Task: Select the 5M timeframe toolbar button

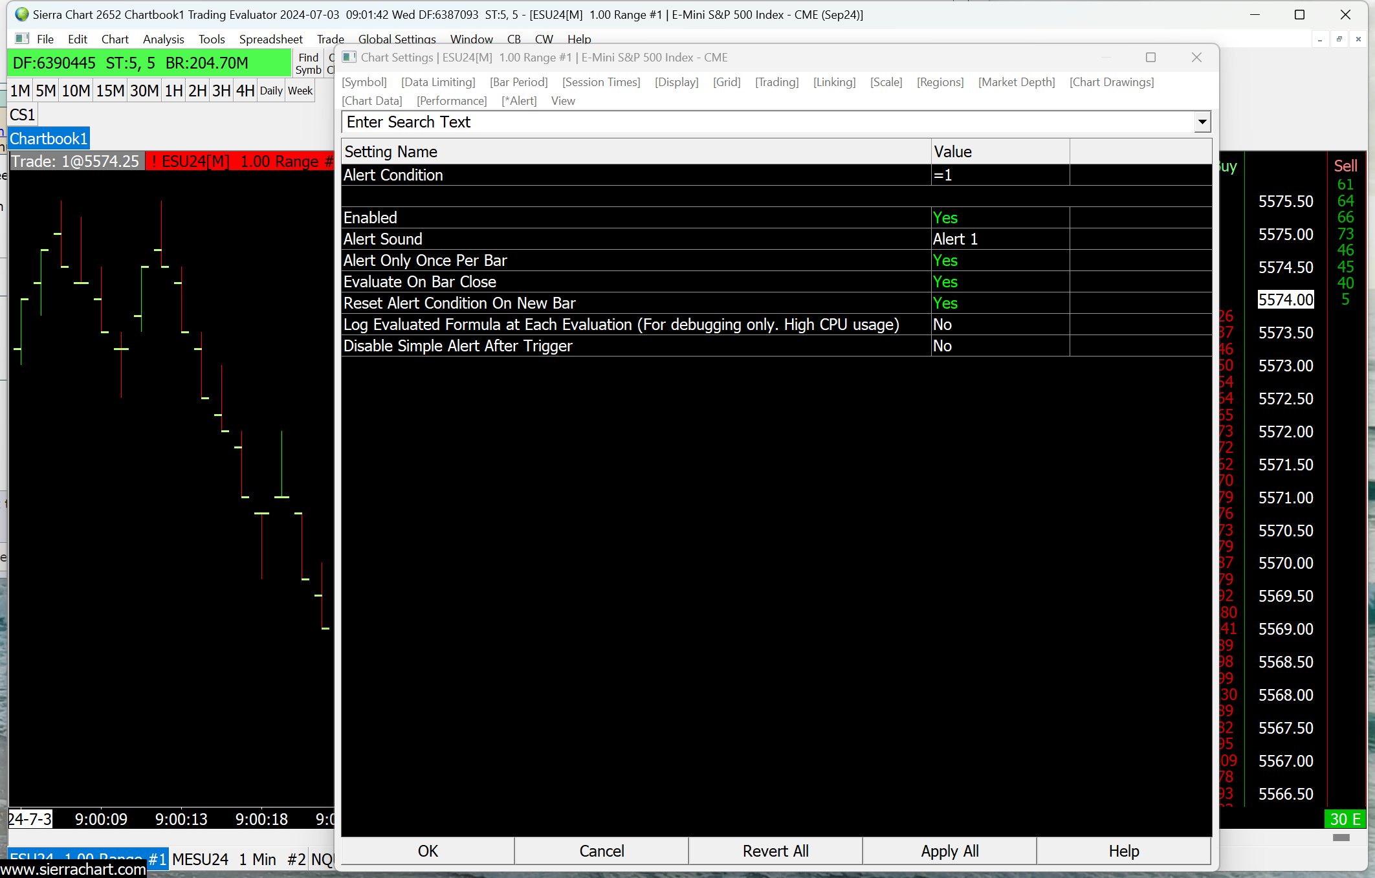Action: tap(45, 91)
